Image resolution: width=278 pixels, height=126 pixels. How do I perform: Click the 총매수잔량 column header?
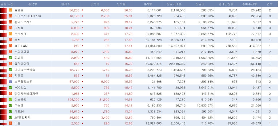(250, 4)
